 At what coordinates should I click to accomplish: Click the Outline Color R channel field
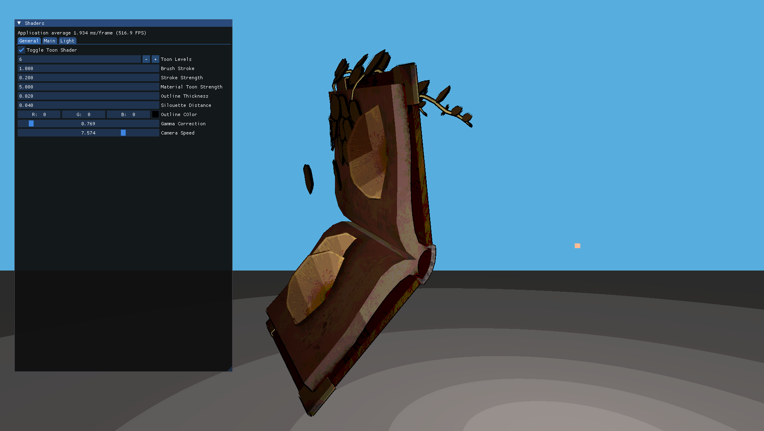click(x=39, y=114)
